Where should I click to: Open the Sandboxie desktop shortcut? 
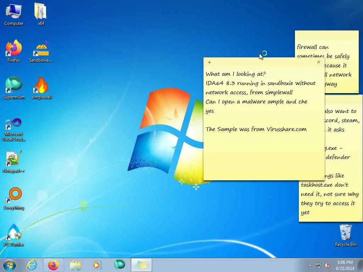tap(41, 51)
